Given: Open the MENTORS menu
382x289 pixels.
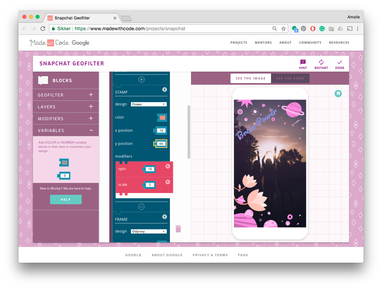Looking at the screenshot, I should [263, 42].
